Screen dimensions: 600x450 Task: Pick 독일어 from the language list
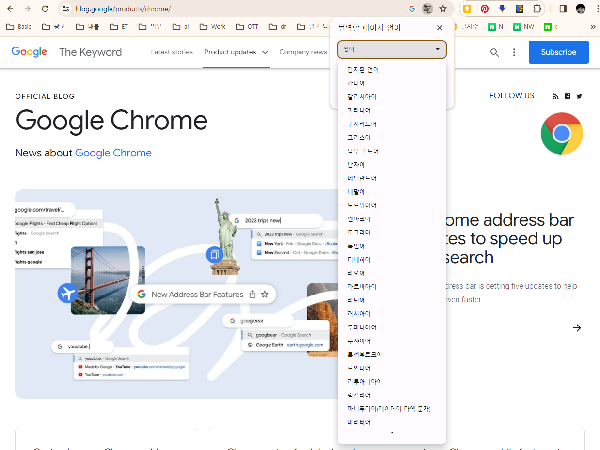coord(392,246)
